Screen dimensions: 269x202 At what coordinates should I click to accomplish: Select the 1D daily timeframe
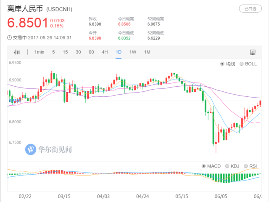[x=119, y=52]
